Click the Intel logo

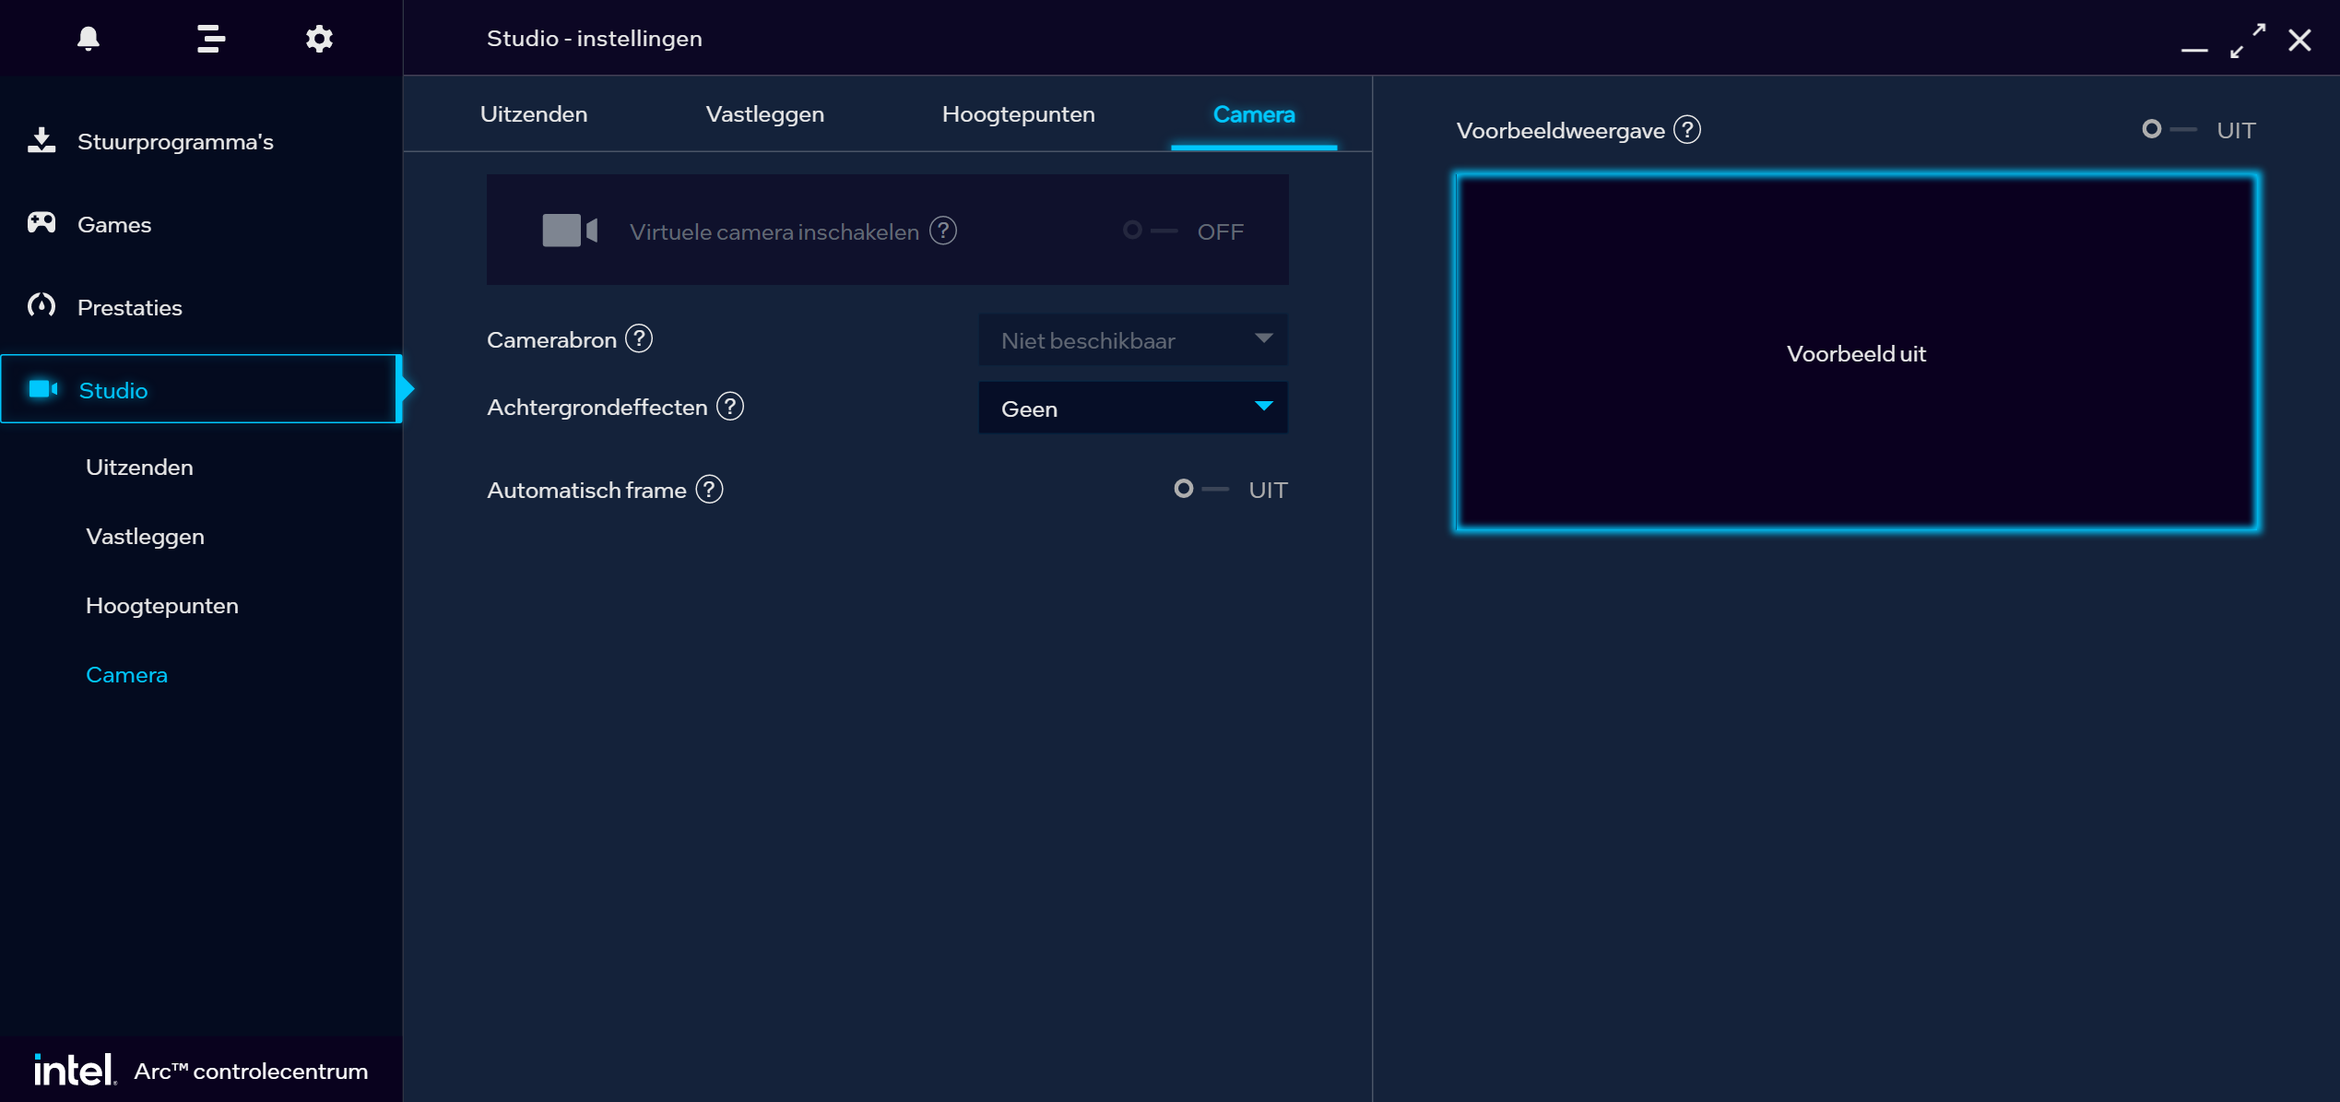click(75, 1070)
